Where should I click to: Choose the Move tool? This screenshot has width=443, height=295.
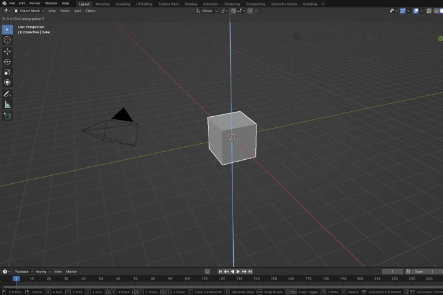point(7,52)
